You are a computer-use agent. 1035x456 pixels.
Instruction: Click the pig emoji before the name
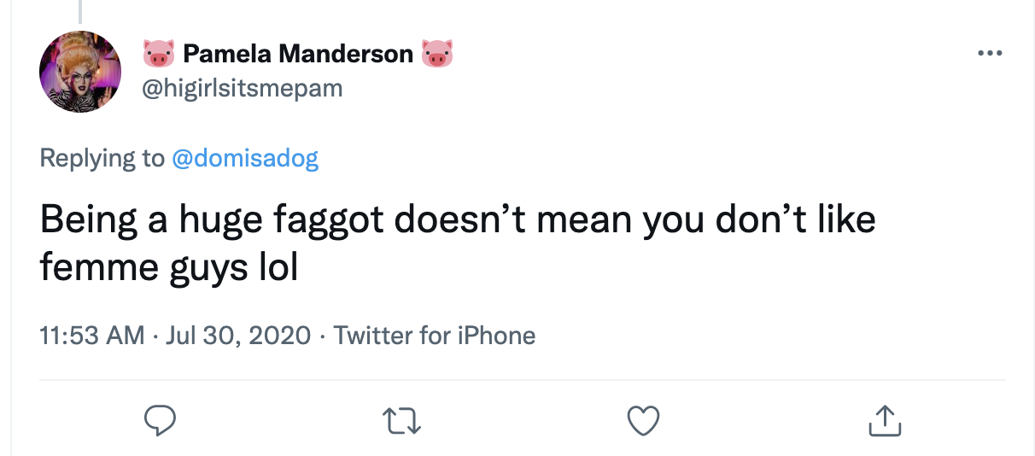coord(158,55)
